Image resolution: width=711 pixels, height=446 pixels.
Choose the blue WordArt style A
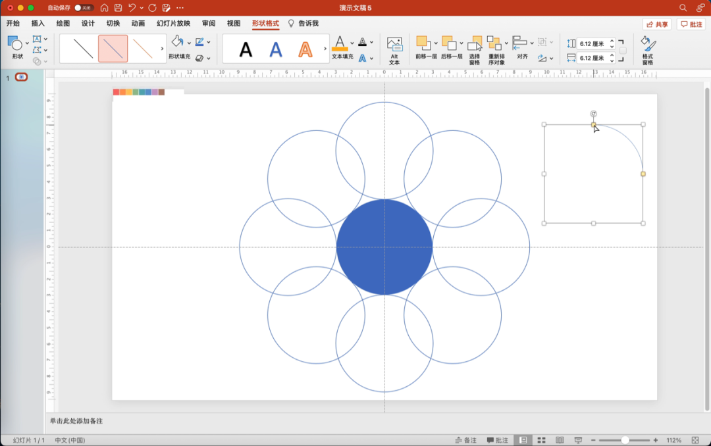276,49
